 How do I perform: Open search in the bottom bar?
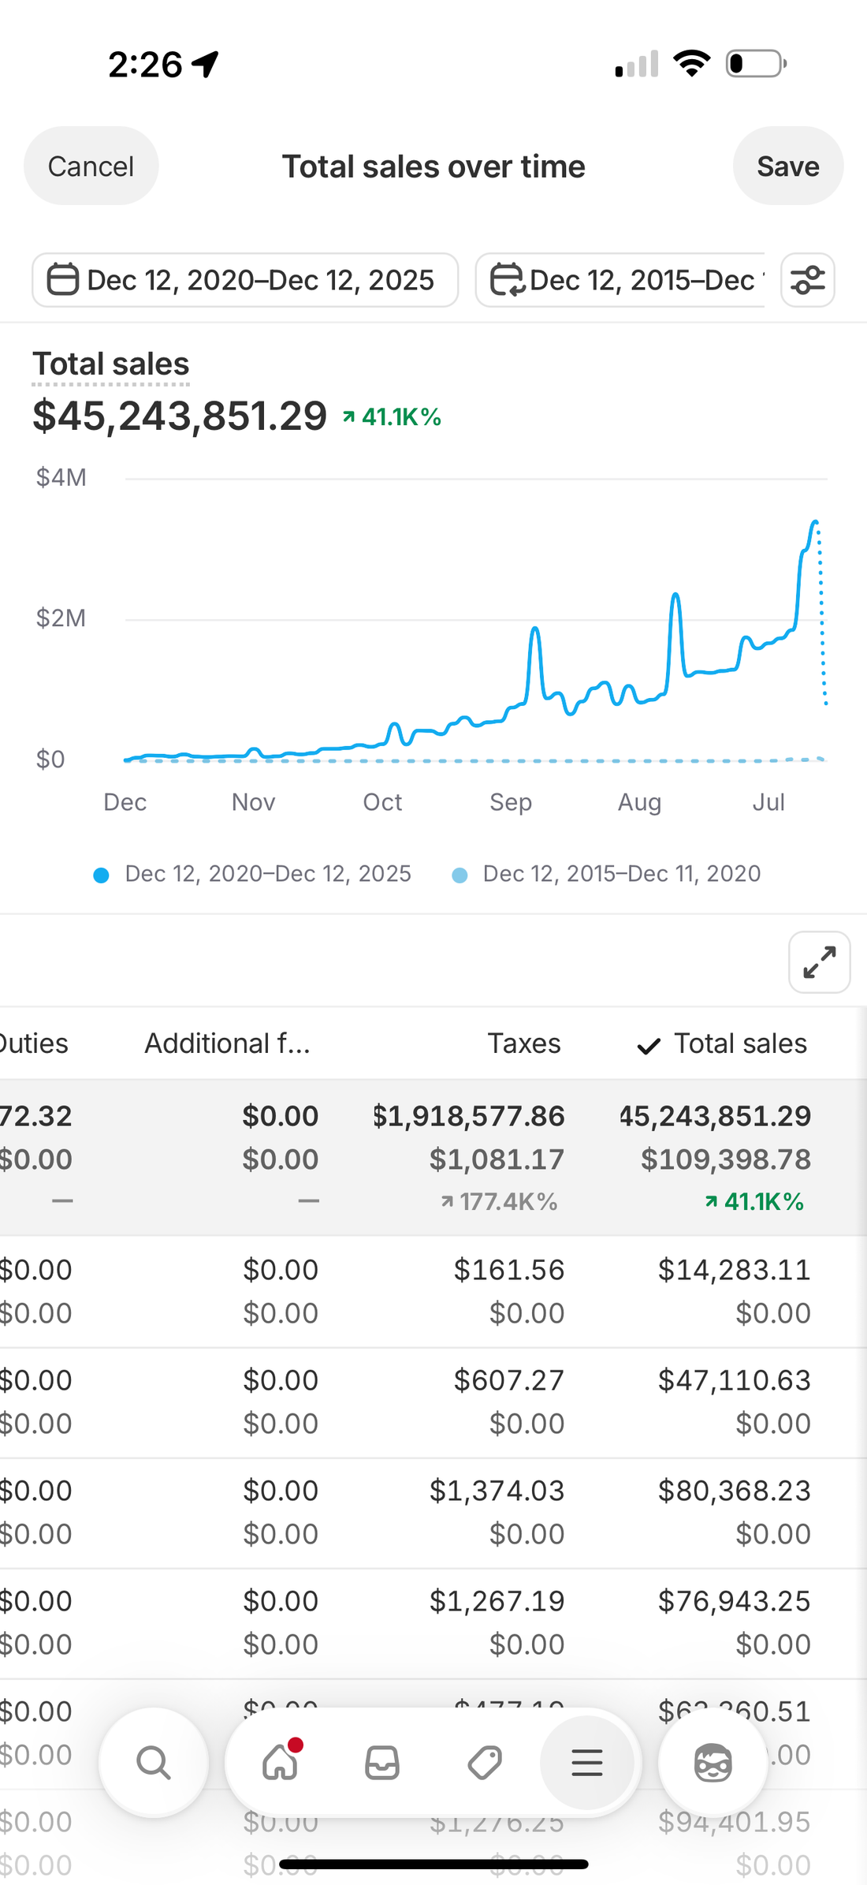click(154, 1763)
